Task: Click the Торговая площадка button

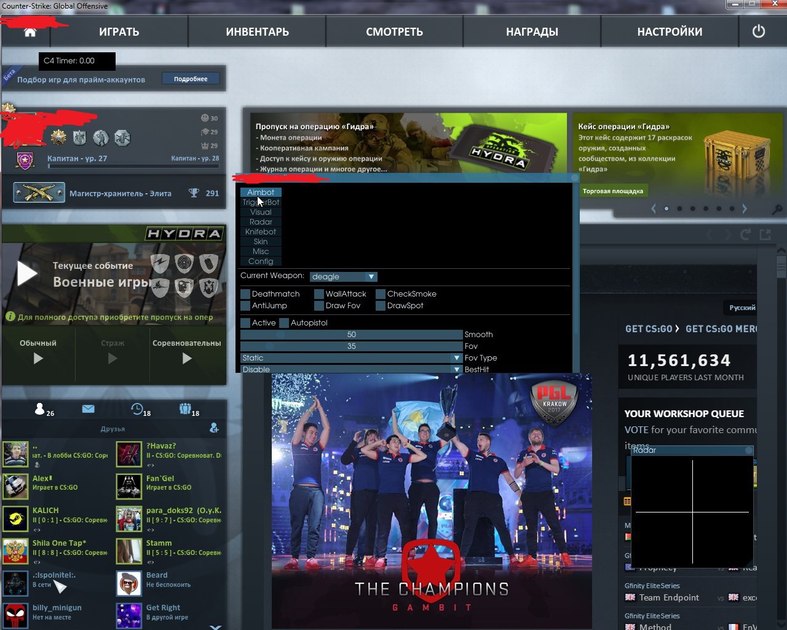Action: 612,191
